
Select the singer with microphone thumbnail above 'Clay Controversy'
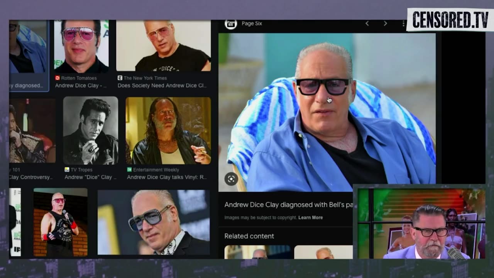(x=32, y=131)
